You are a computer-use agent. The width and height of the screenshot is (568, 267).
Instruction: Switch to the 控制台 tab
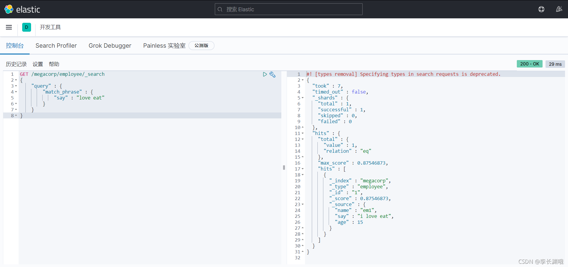(x=15, y=46)
